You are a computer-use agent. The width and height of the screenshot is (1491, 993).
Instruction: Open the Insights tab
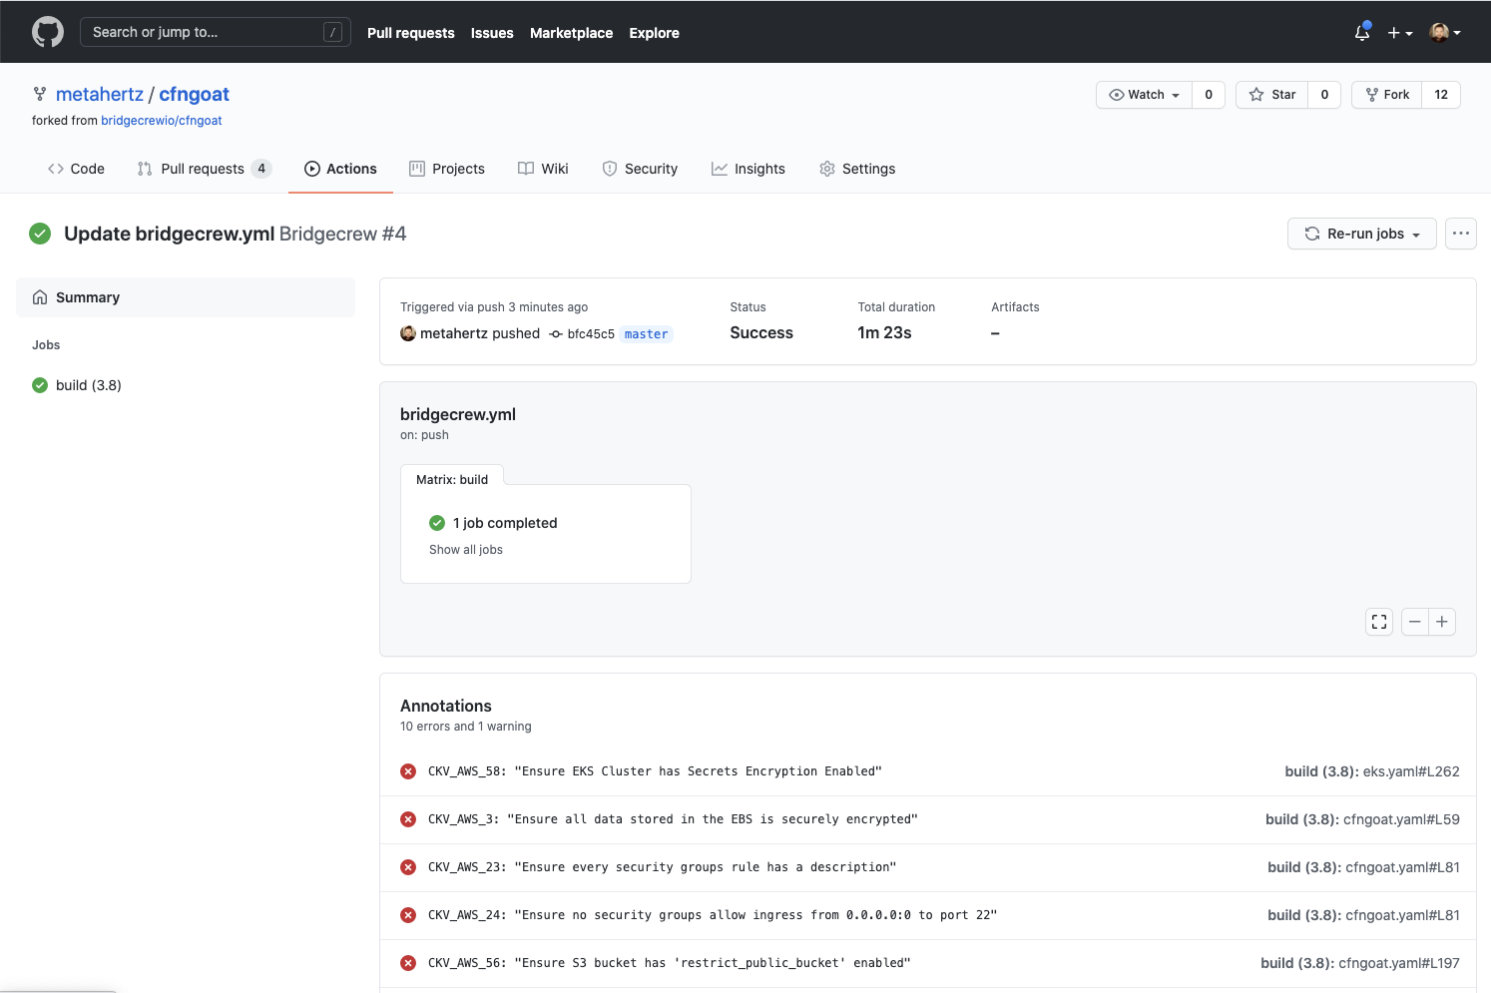coord(748,169)
